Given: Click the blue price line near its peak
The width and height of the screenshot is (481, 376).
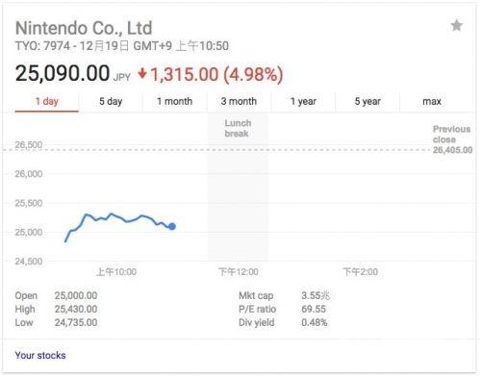Looking at the screenshot, I should 112,213.
